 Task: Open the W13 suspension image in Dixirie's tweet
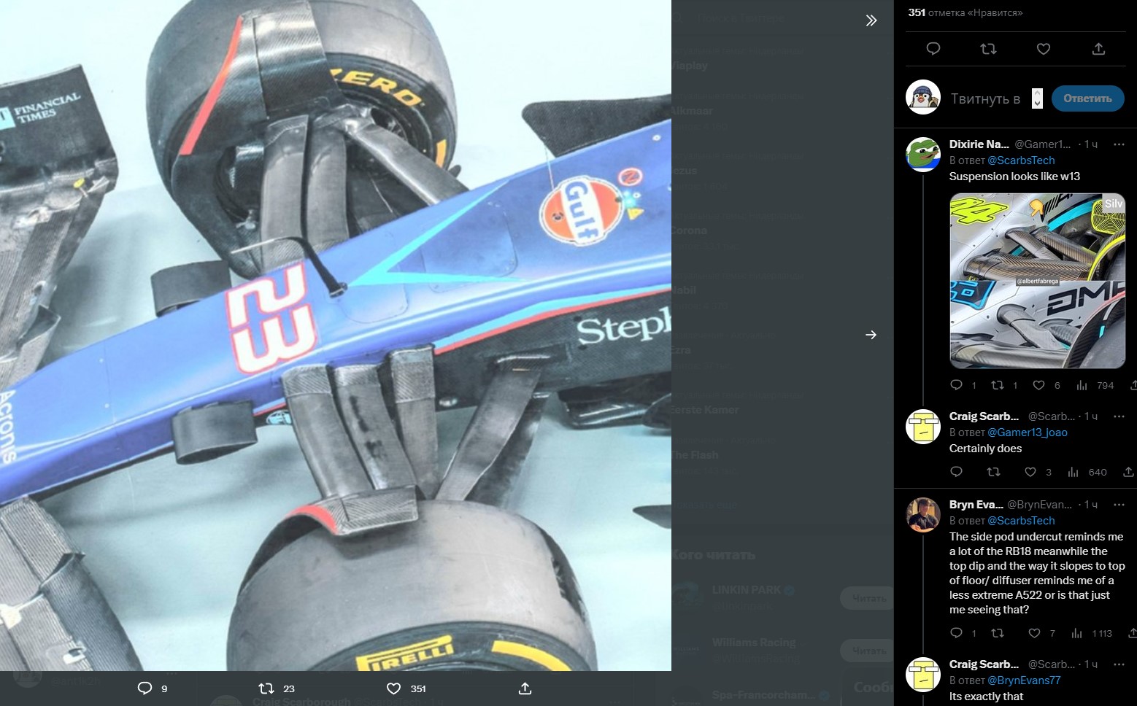1037,281
